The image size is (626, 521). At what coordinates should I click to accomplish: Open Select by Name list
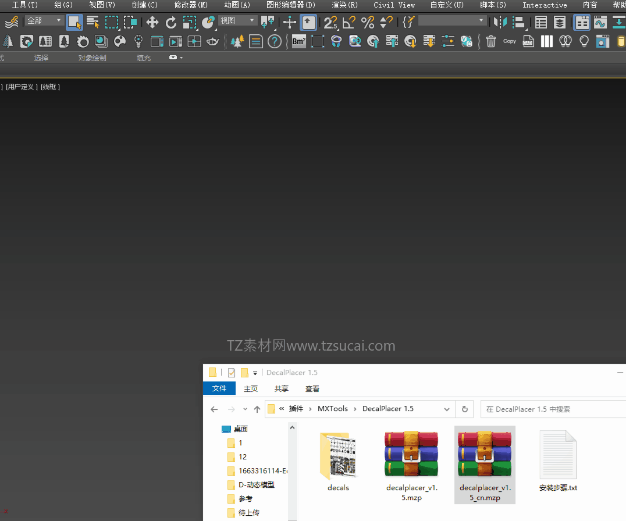click(93, 23)
